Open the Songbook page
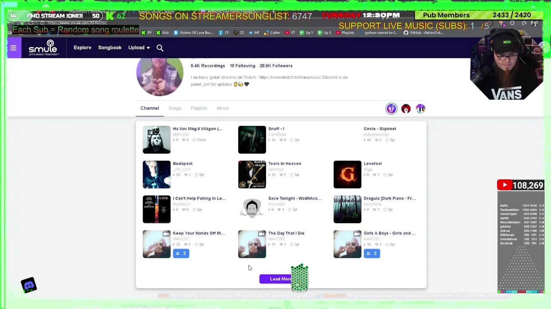551x309 pixels. [110, 48]
